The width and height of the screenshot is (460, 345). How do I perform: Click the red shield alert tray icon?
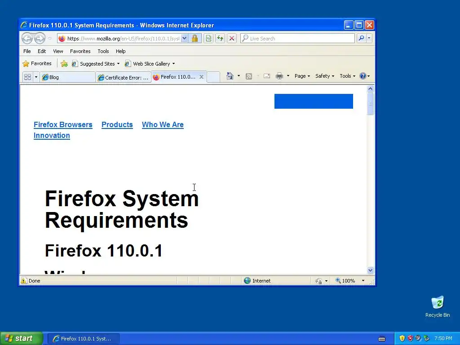click(x=410, y=338)
